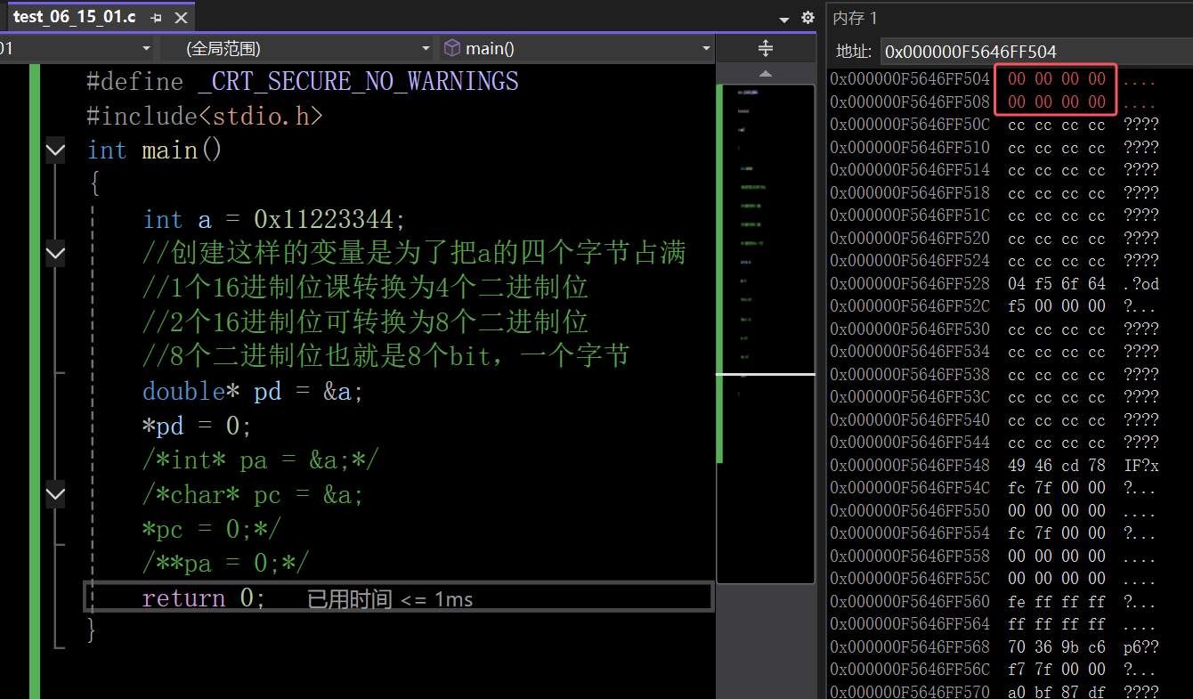Viewport: 1193px width, 699px height.
Task: Select the 内存 1 panel tab
Action: tap(855, 18)
